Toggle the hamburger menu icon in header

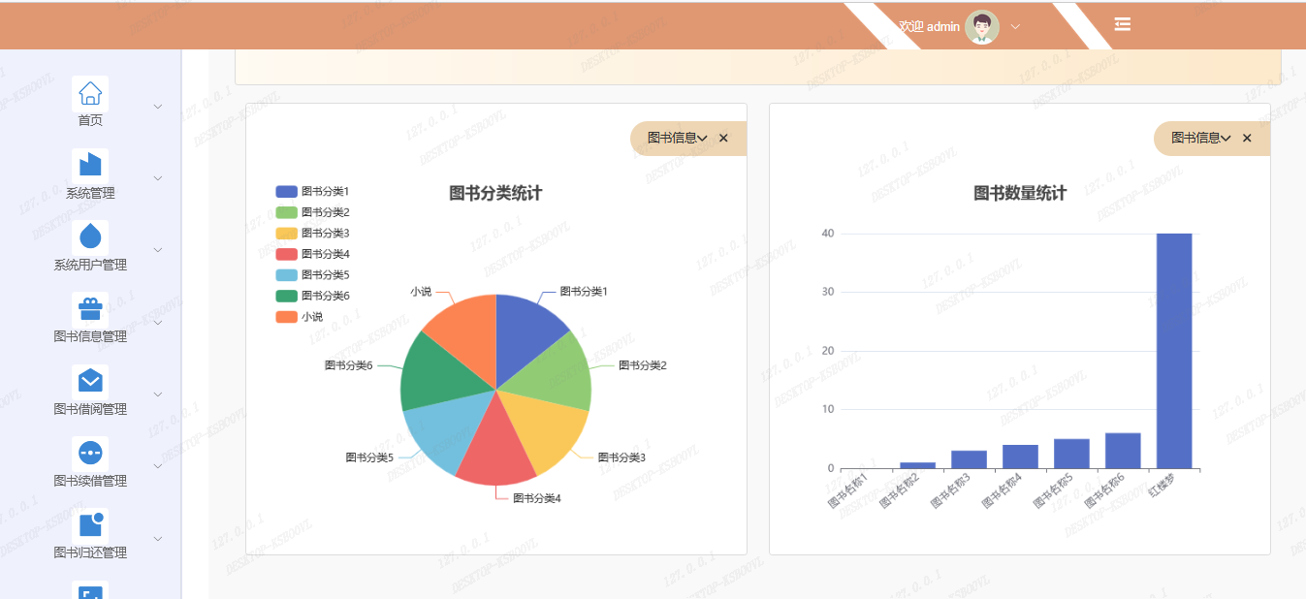pyautogui.click(x=1122, y=24)
